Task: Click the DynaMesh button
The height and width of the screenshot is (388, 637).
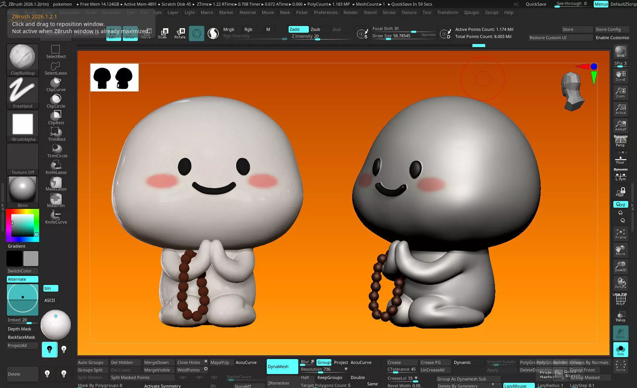Action: [282, 367]
